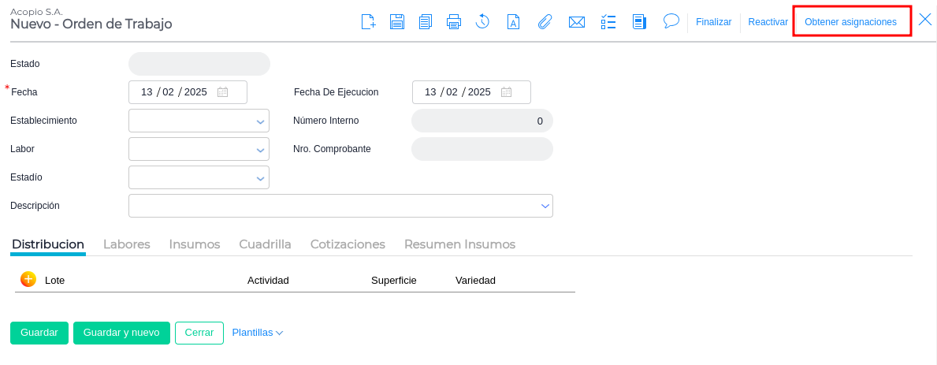Switch to the Insumos tab
Viewport: 937px width, 365px height.
[195, 244]
